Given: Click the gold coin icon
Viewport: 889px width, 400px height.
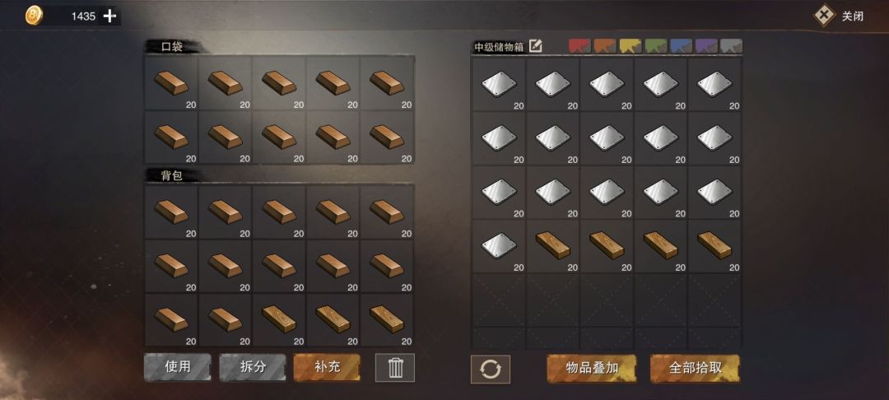Looking at the screenshot, I should tap(34, 16).
